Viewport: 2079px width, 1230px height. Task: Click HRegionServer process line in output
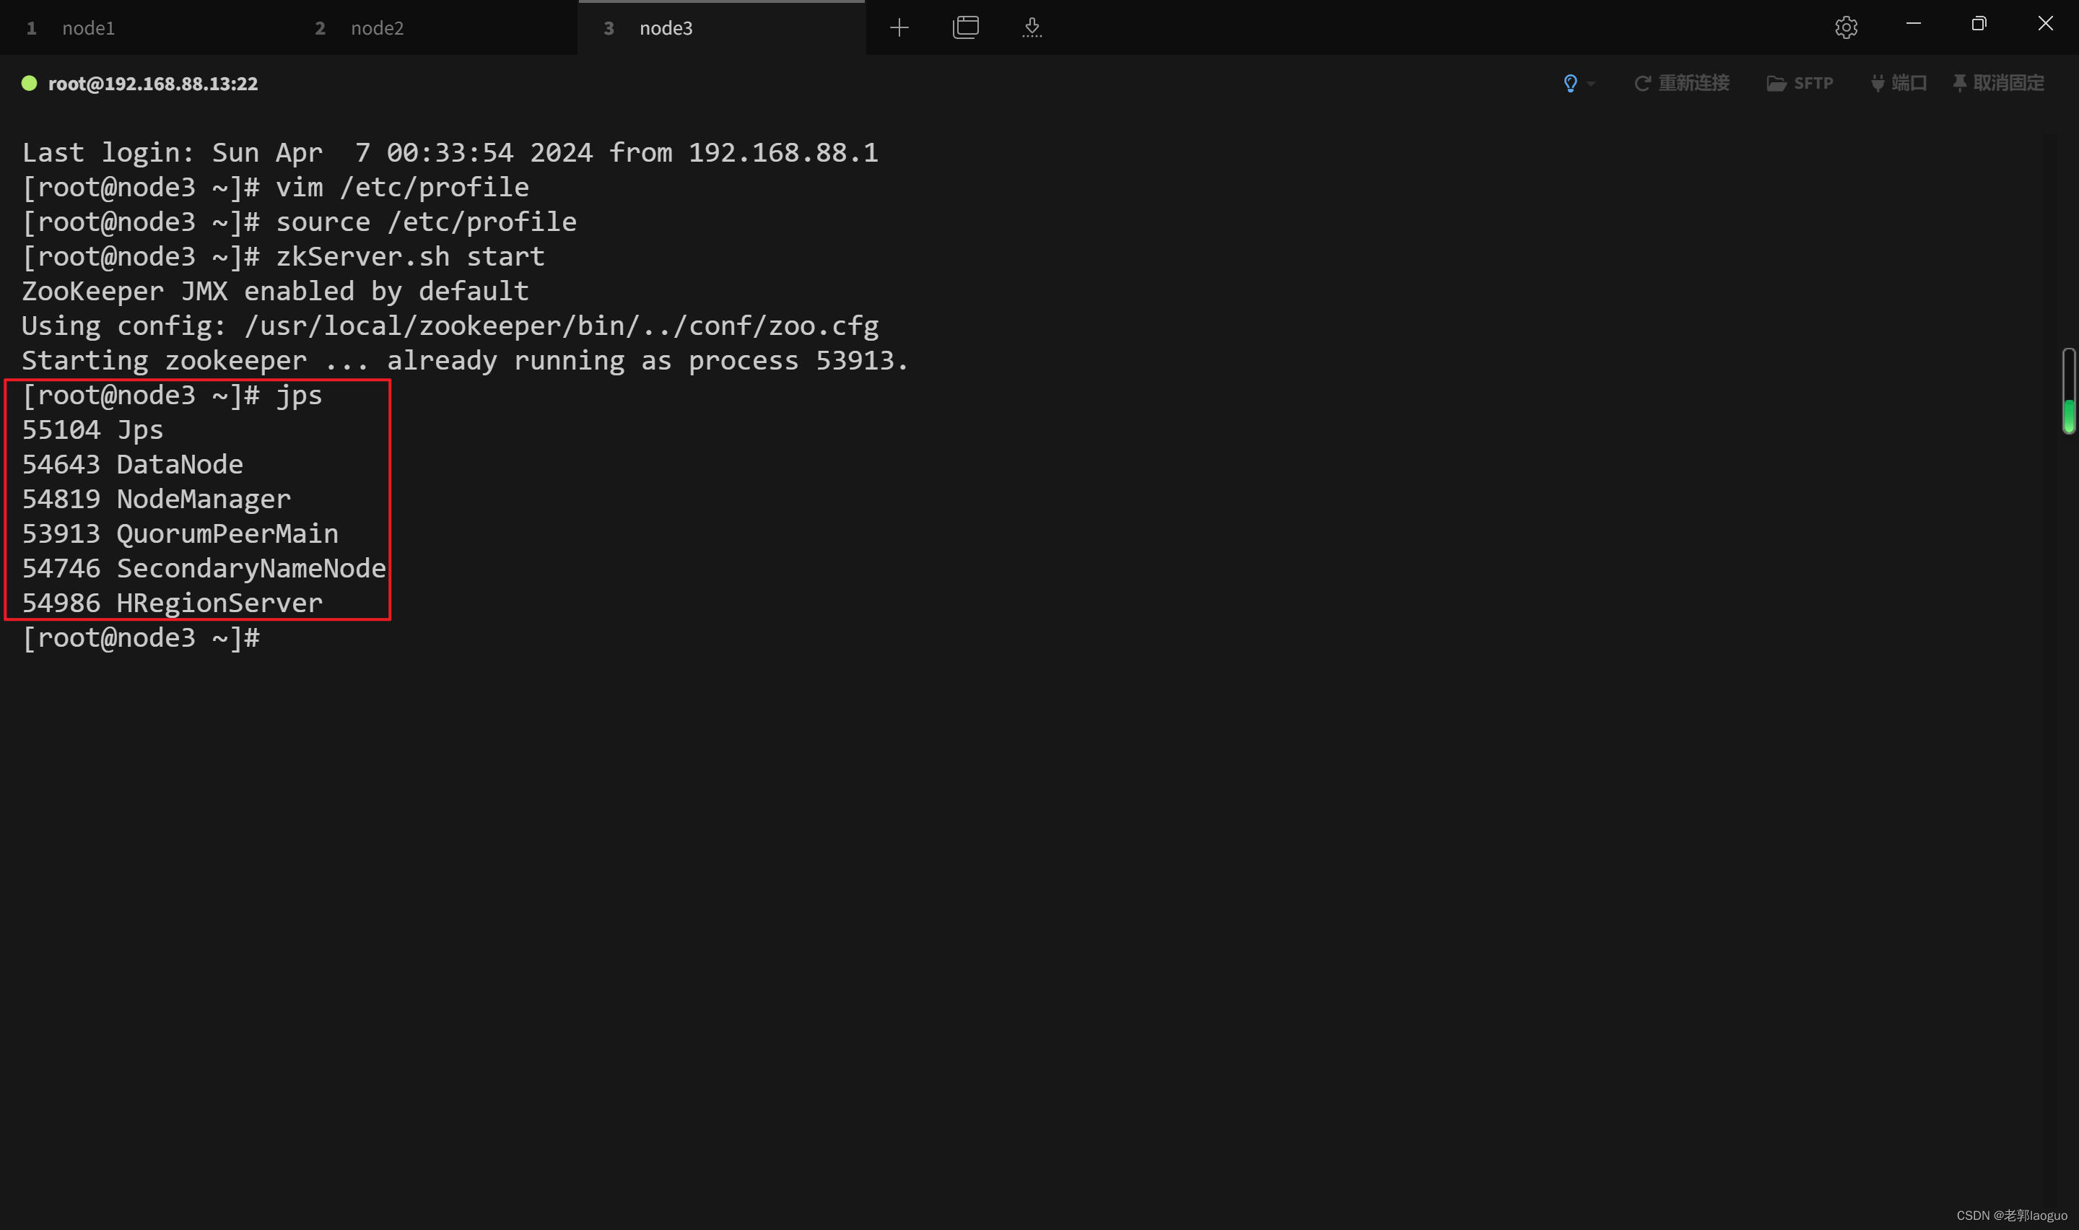point(173,603)
